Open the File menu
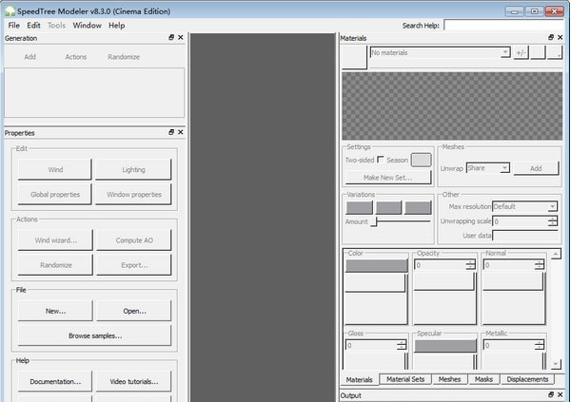Image resolution: width=571 pixels, height=402 pixels. (x=14, y=26)
